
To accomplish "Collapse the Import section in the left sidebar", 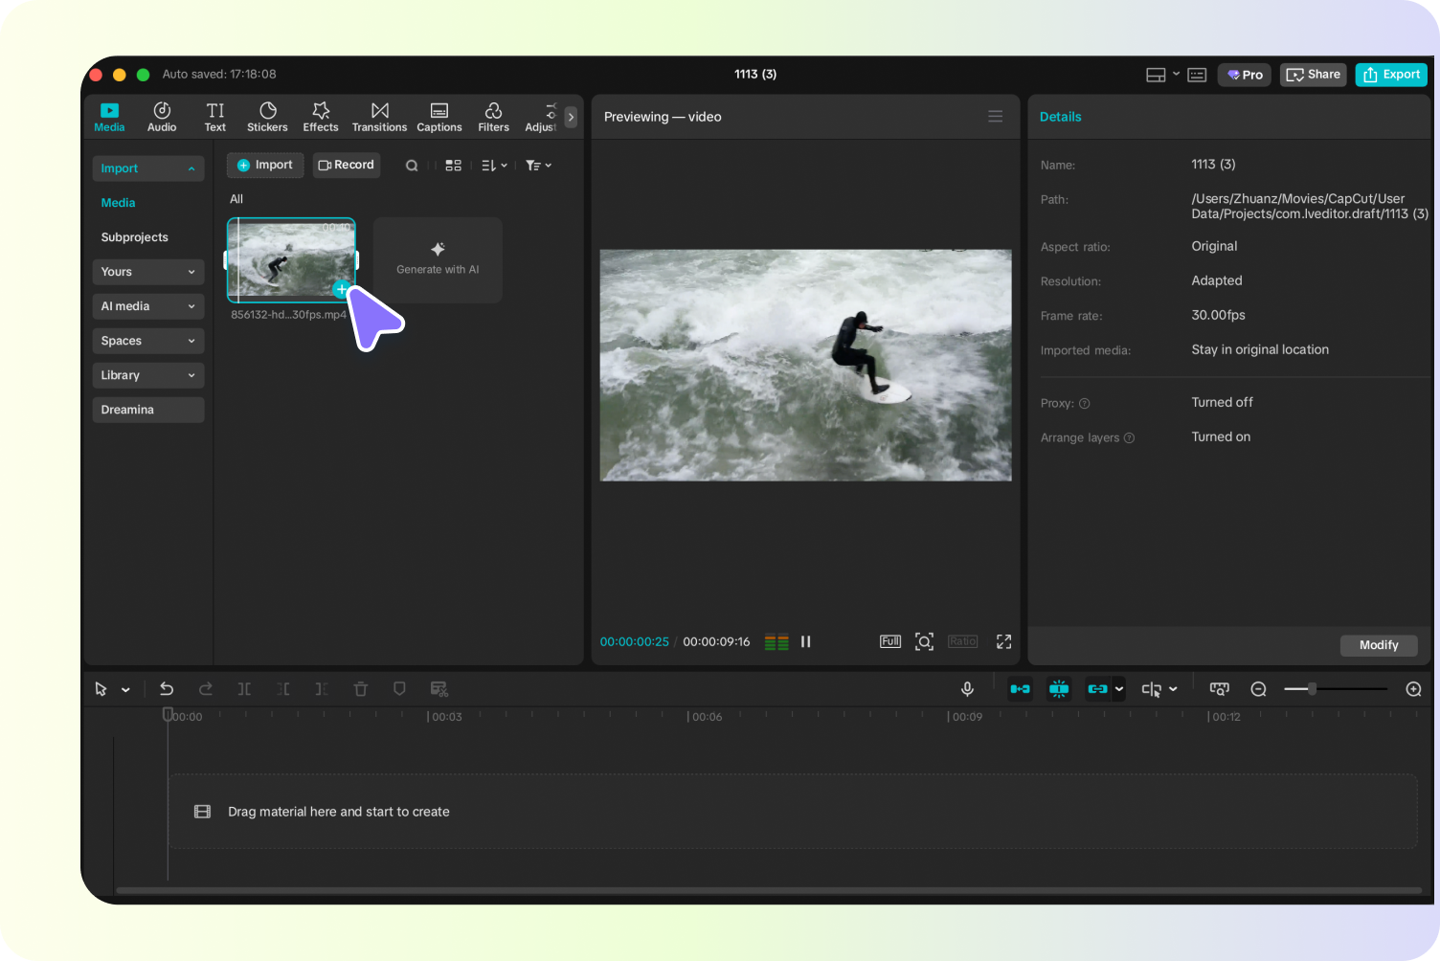I will (147, 168).
